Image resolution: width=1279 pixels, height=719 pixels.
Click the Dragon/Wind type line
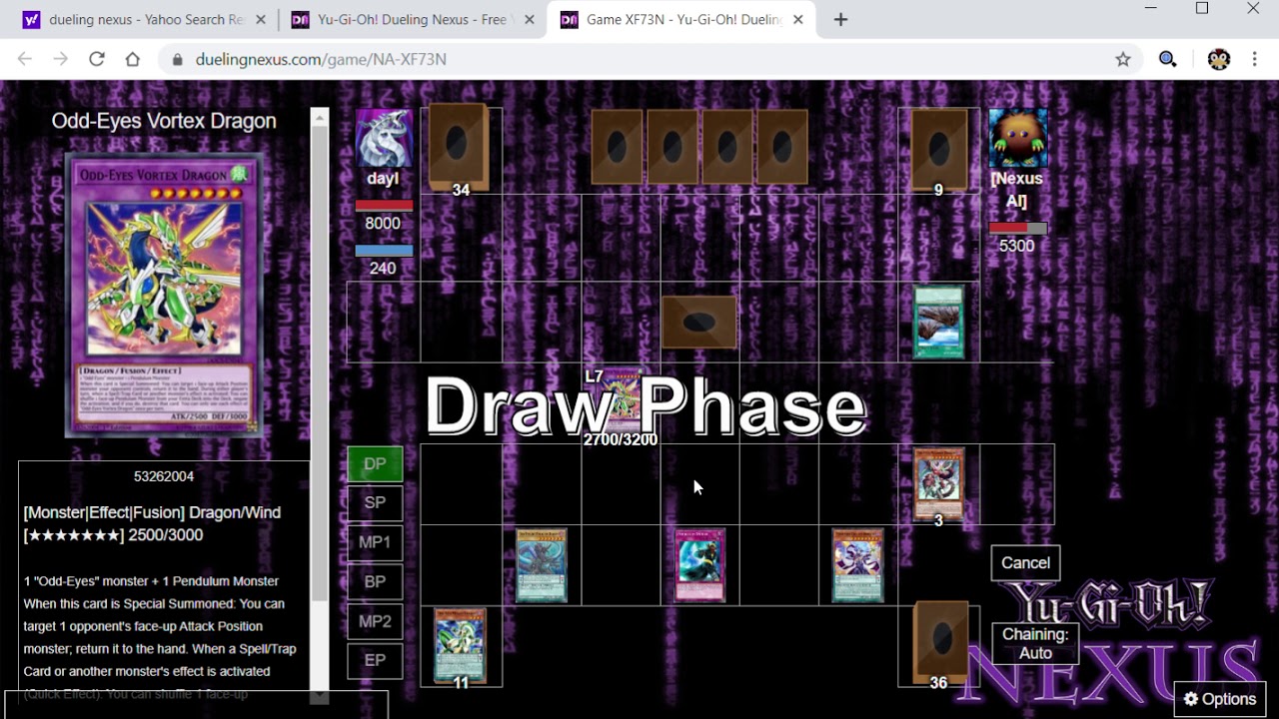[x=152, y=512]
